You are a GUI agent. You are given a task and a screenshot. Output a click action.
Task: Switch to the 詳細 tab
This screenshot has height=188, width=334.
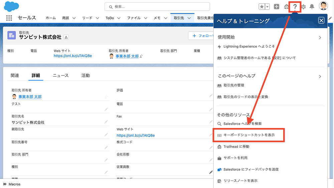tap(36, 75)
